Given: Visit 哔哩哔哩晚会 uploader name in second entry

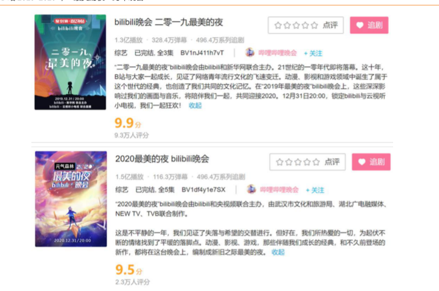Looking at the screenshot, I should tap(279, 190).
